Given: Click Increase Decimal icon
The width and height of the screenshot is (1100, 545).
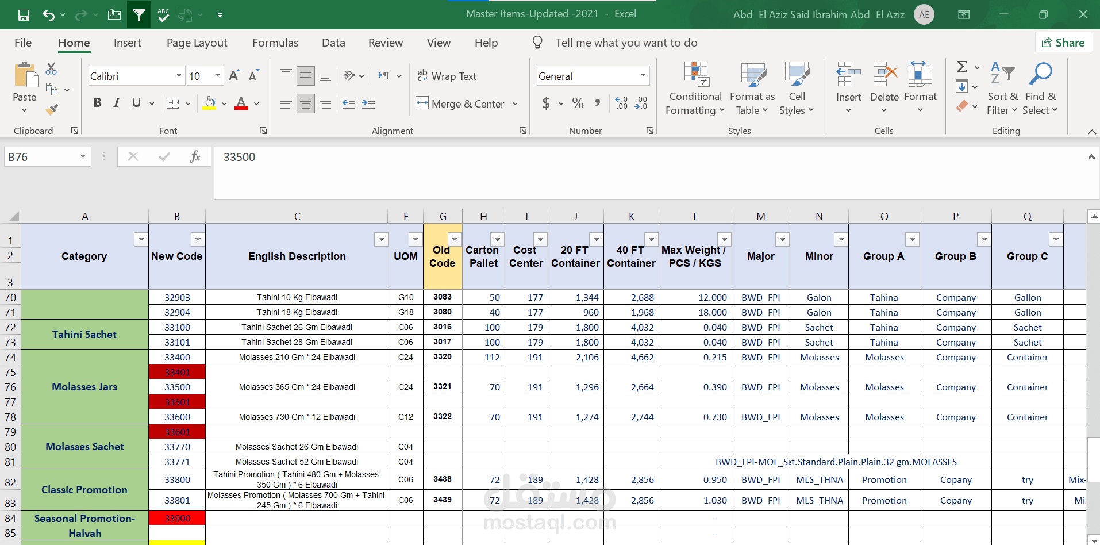Looking at the screenshot, I should click(x=621, y=103).
